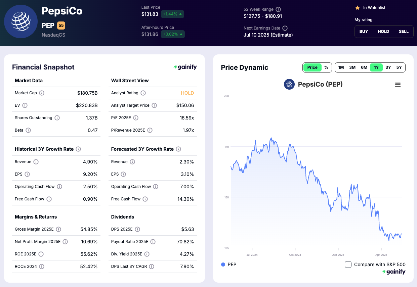Click info icon beside Analyst Rating

143,93
